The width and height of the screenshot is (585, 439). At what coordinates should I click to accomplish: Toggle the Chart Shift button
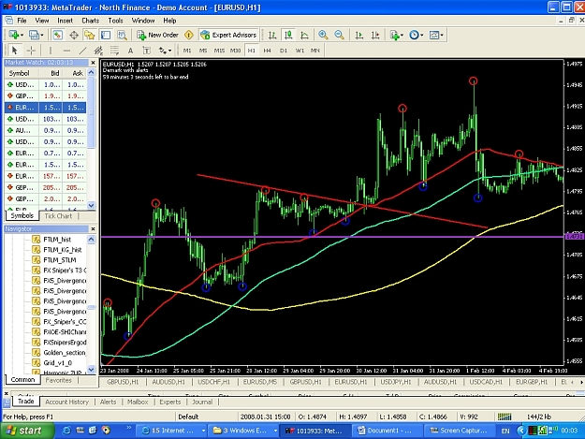pos(375,35)
